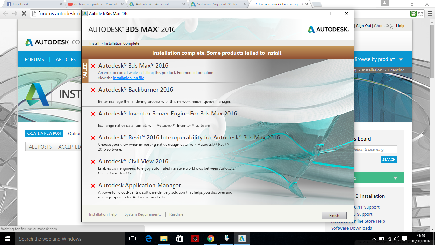Go back in the Chrome browser
Viewport: 435px width, 245px height.
tap(5, 14)
